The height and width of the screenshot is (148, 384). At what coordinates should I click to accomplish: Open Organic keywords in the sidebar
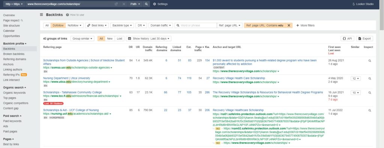pyautogui.click(x=14, y=93)
